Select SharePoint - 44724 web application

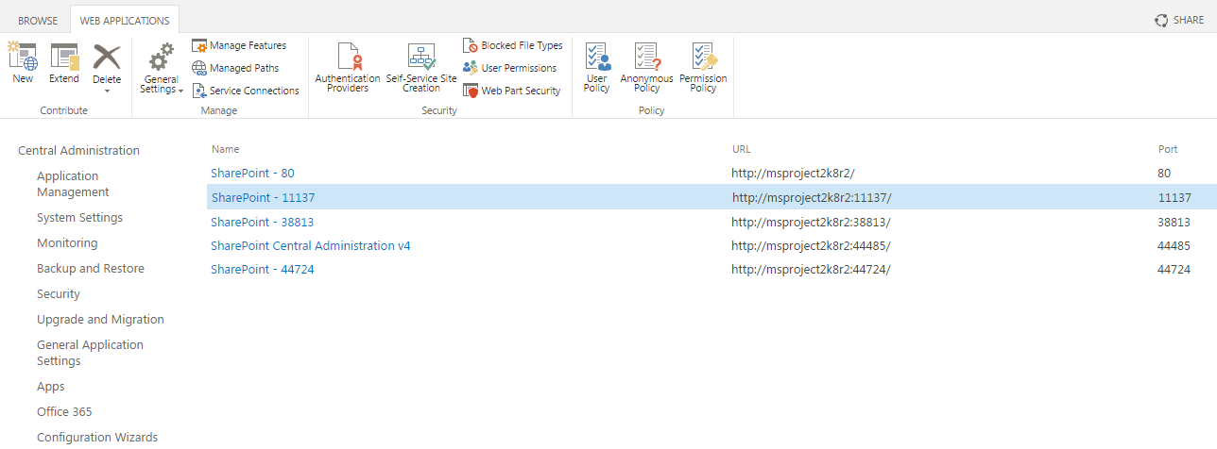[262, 269]
